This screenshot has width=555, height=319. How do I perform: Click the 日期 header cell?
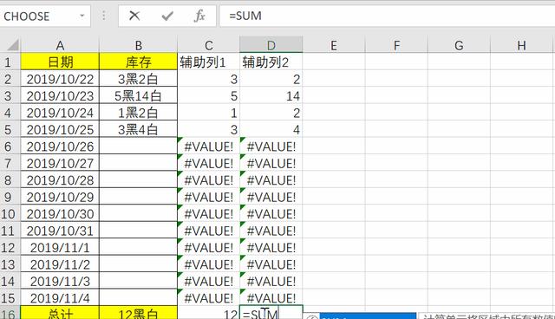60,62
